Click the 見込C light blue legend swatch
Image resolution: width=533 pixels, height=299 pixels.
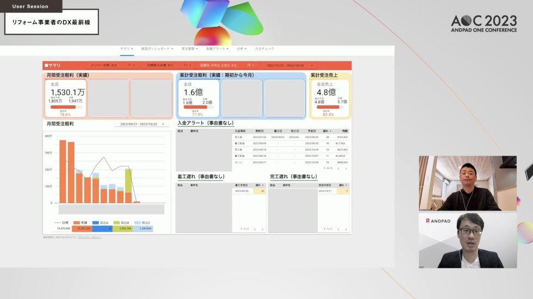[137, 223]
